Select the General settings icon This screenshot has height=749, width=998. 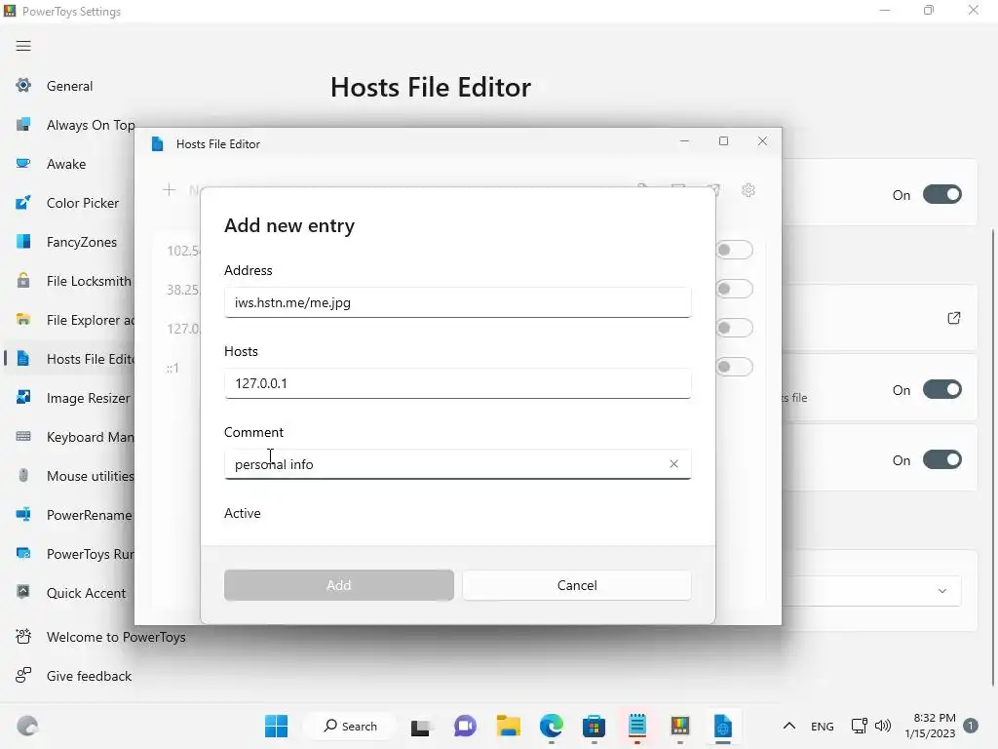[23, 86]
